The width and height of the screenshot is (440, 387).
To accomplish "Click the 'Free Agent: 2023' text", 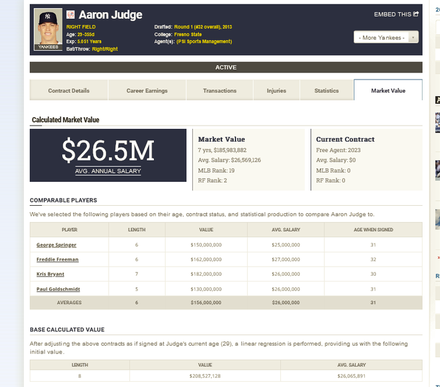I will tap(338, 150).
